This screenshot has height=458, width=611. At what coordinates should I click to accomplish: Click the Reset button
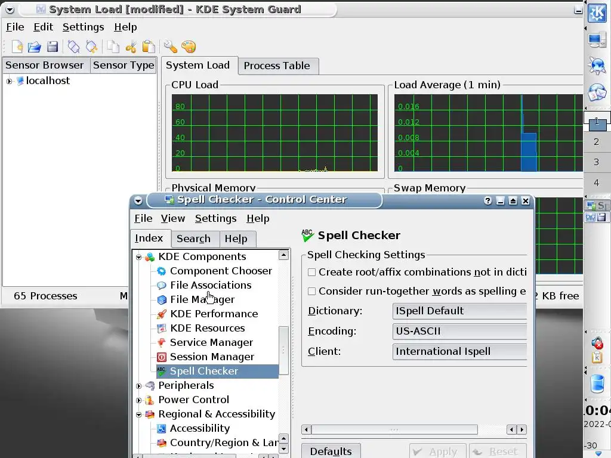[498, 451]
